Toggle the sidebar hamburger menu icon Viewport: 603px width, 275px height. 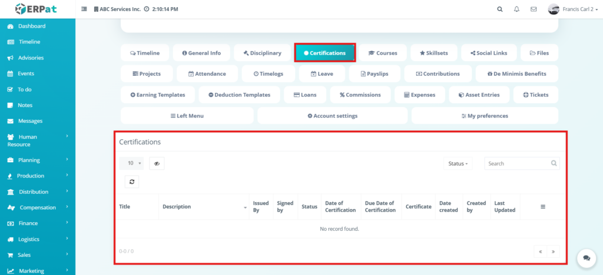(84, 9)
